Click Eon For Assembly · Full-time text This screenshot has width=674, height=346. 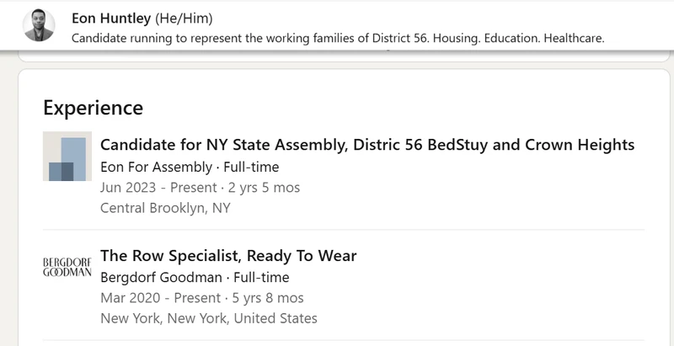click(x=190, y=167)
